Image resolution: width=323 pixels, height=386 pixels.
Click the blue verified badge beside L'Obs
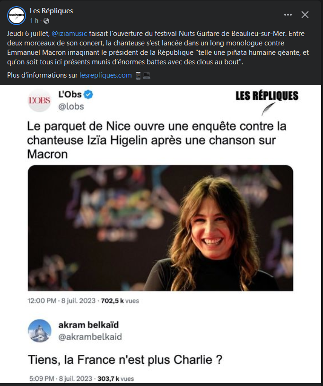pos(88,95)
